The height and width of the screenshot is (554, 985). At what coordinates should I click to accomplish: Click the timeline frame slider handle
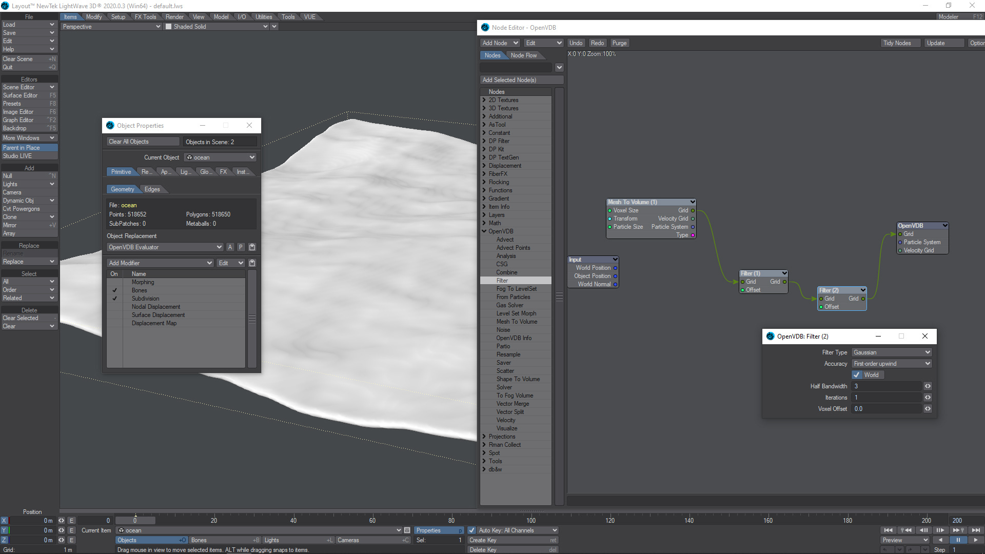[x=135, y=520]
